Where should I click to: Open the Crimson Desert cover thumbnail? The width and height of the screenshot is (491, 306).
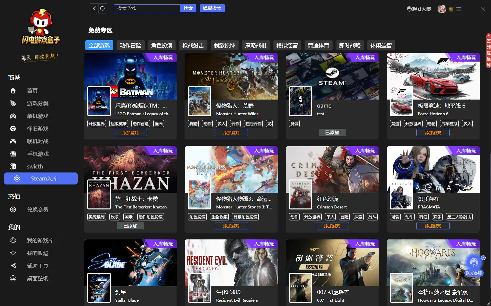pos(301,194)
